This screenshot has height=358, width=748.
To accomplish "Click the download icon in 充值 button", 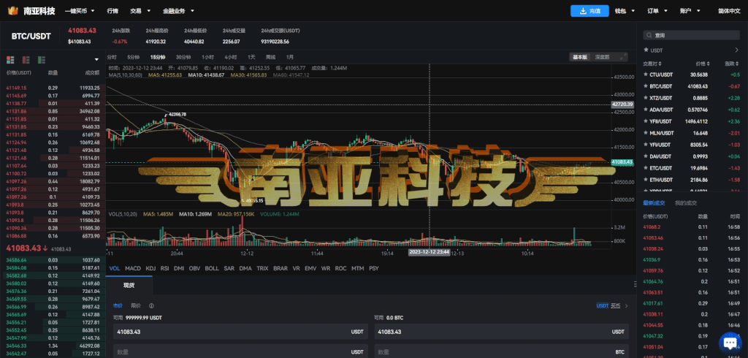I will click(582, 10).
